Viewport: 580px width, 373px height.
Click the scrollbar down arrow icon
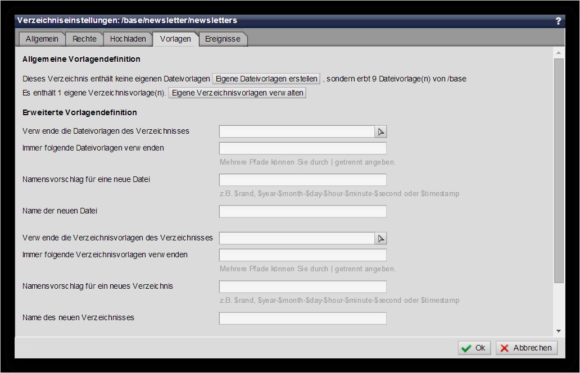coord(558,331)
